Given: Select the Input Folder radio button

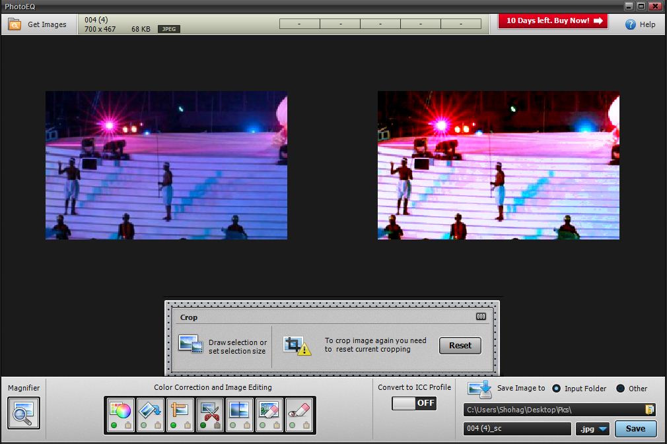Looking at the screenshot, I should 556,389.
